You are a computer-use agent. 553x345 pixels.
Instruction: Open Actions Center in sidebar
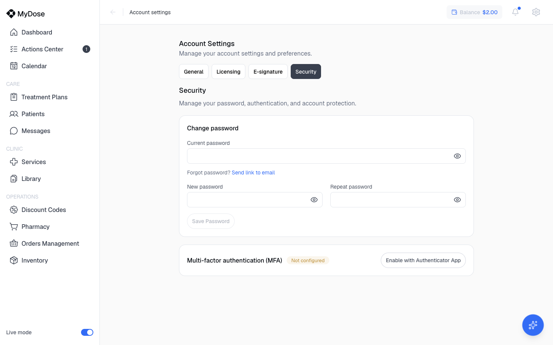point(50,49)
